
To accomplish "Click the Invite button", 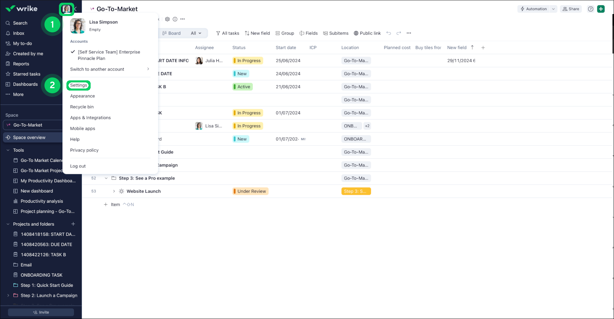I will 41,313.
